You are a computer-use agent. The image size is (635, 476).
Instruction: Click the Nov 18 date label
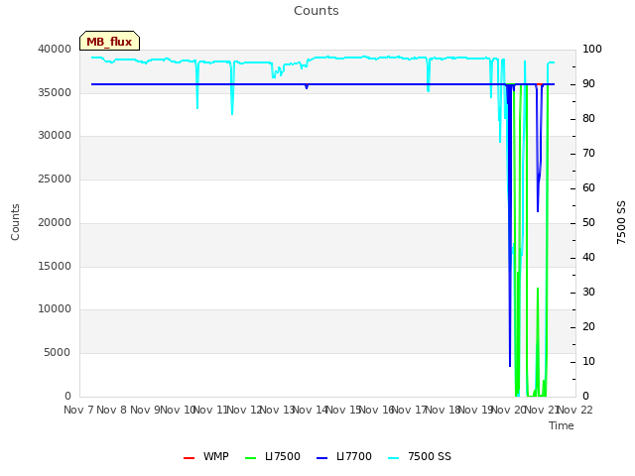coord(443,410)
